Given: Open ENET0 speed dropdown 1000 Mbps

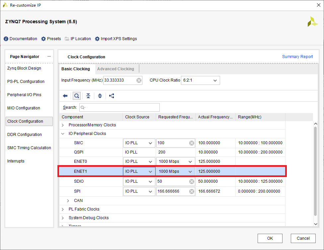Looking at the screenshot, I should (x=191, y=161).
